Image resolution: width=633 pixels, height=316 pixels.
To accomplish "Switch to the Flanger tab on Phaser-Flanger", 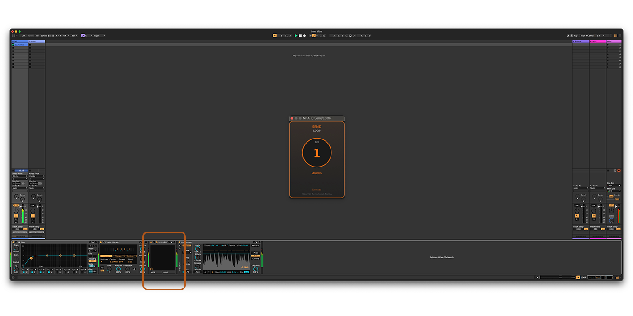I will coord(118,256).
